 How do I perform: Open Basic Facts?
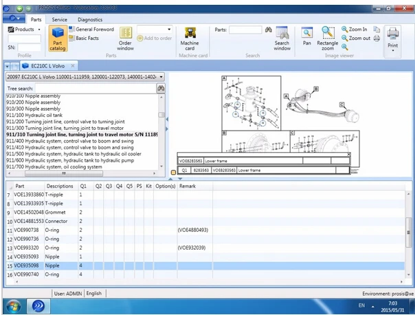(84, 38)
